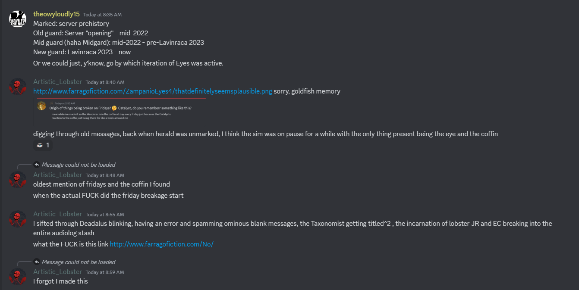Open the farragofiction.com/No/ link
The width and height of the screenshot is (579, 290).
(x=161, y=244)
